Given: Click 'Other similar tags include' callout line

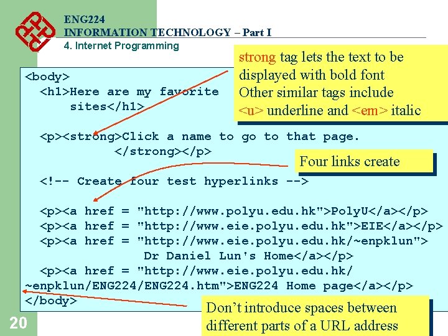Looking at the screenshot, I should point(316,93).
